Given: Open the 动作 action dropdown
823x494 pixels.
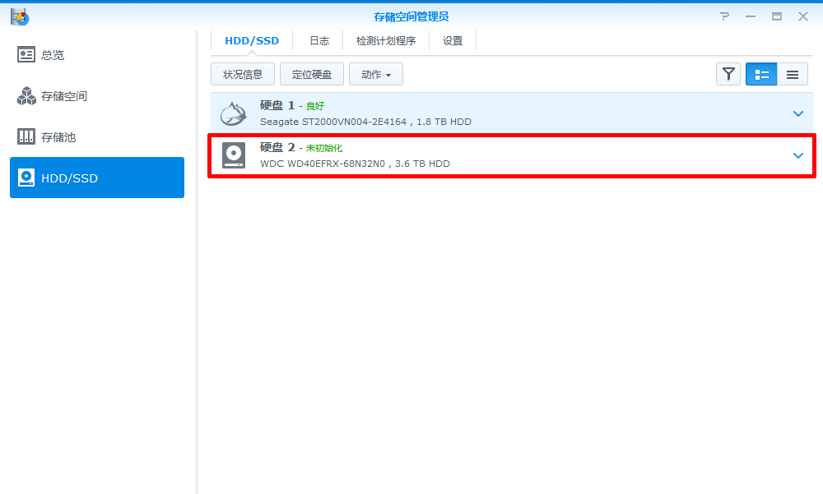Looking at the screenshot, I should [376, 75].
